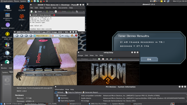Switch to dhewm3 1.5.1 in taskbar
Screen dimensions: 187x105
click(x=74, y=104)
